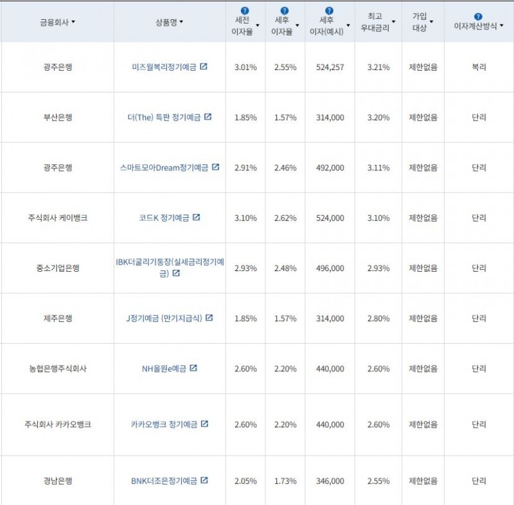Open 카카오뱅크 정기예금 product link
Image resolution: width=514 pixels, height=505 pixels.
[164, 425]
